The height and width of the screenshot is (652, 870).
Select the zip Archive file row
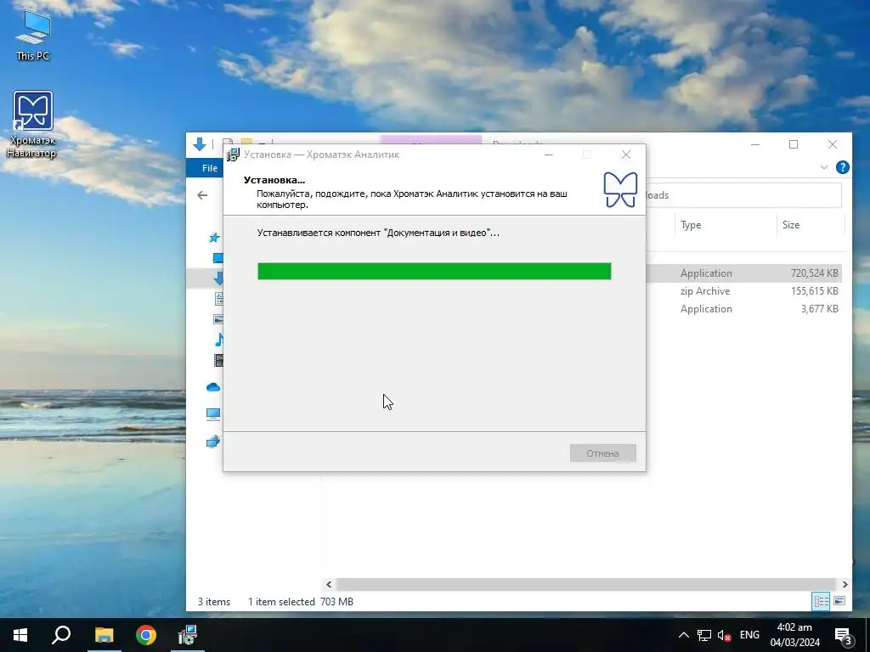pos(743,291)
